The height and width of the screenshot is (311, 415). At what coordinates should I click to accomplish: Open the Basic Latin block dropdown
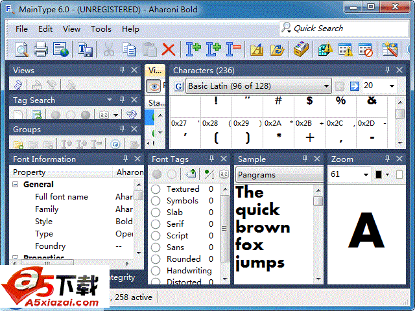tap(259, 86)
